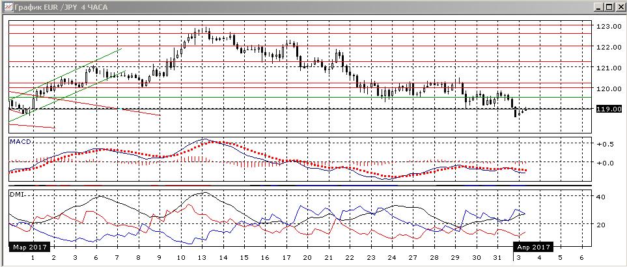Click the MACD indicator label
Screen dimensions: 627x267
point(21,141)
